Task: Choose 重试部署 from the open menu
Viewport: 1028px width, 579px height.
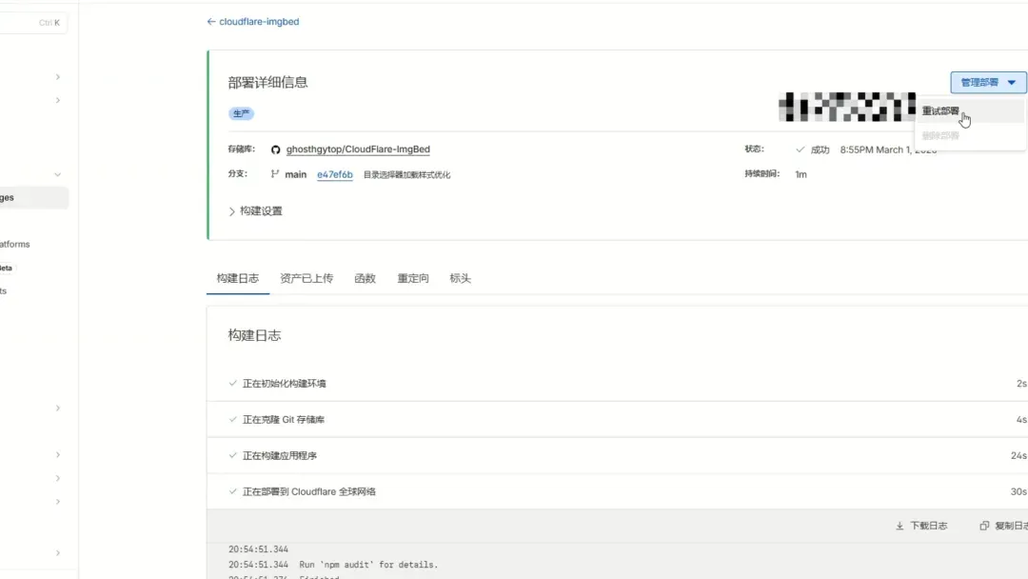Action: coord(939,110)
